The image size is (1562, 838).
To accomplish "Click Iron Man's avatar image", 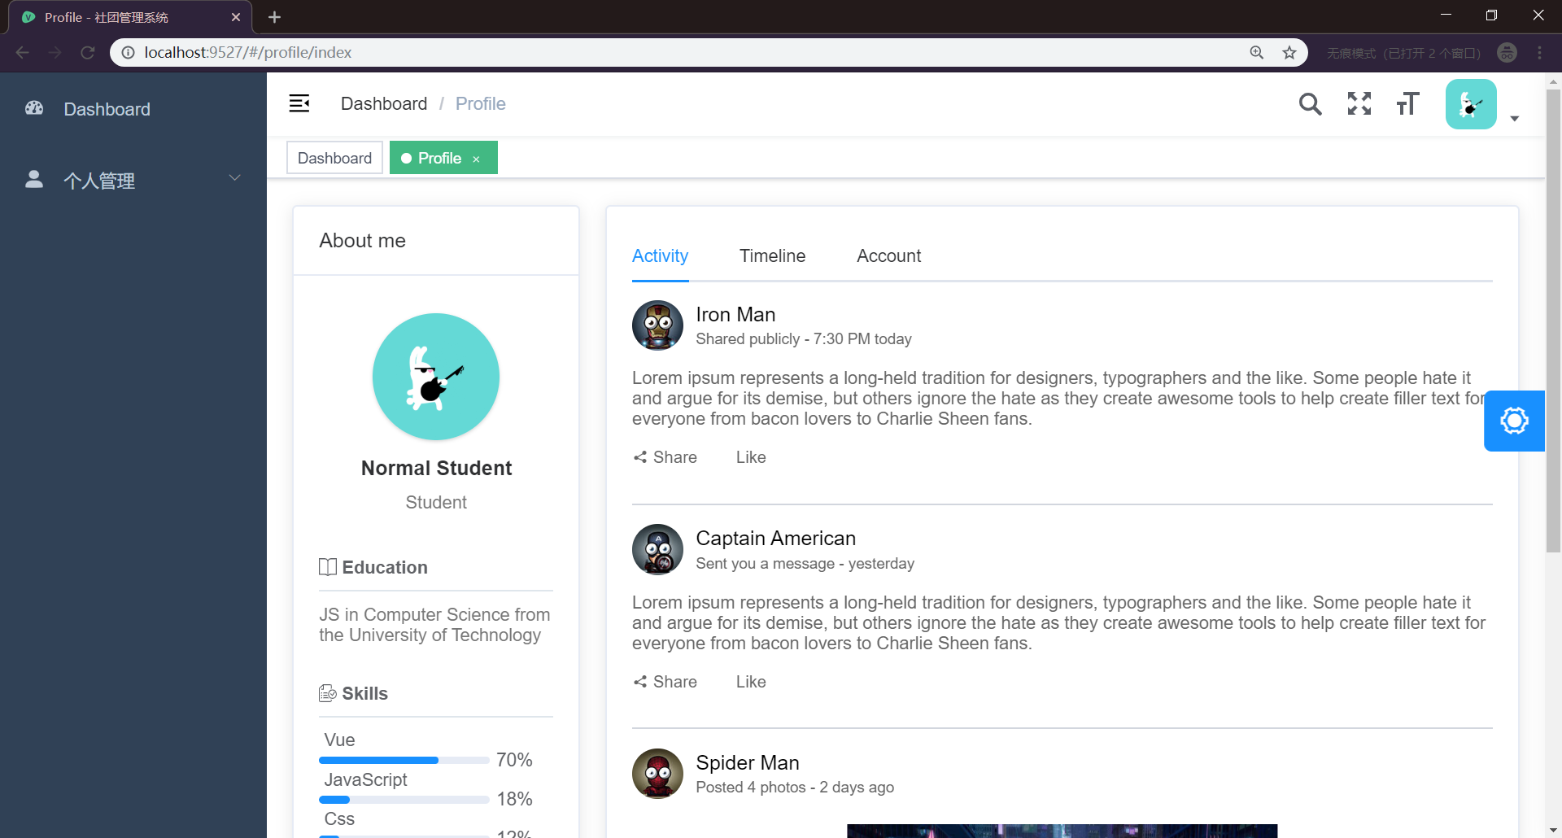I will point(657,325).
